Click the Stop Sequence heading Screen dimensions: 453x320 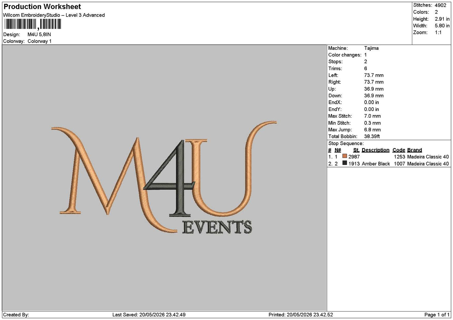(346, 144)
